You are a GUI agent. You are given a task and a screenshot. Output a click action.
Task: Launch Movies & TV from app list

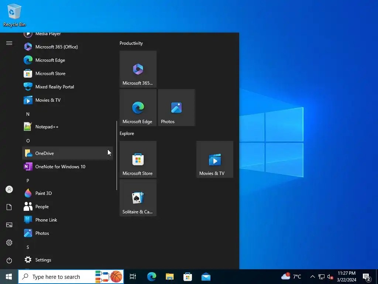68,100
